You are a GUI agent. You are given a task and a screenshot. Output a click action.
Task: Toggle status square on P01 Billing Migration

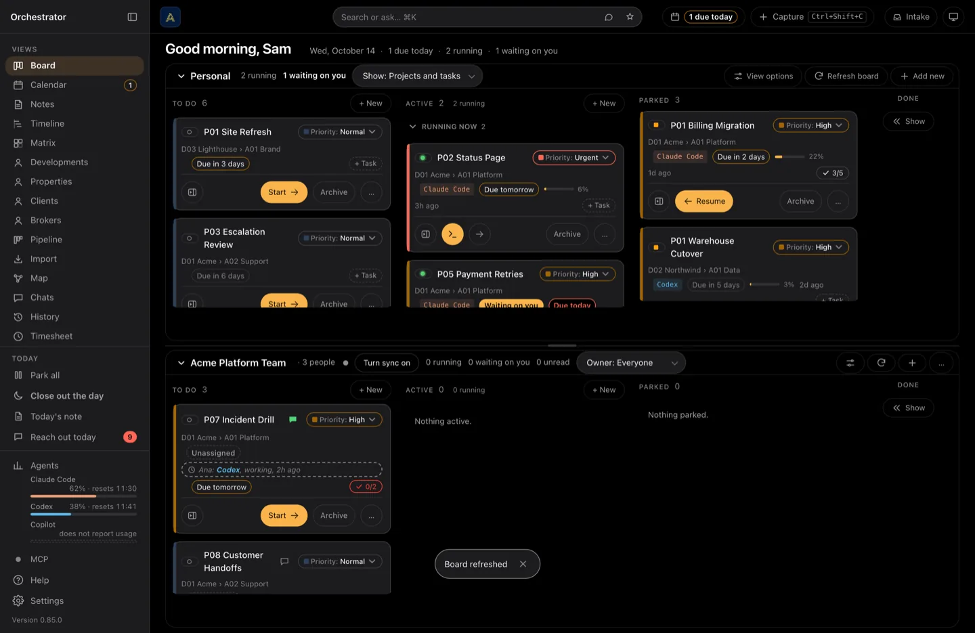coord(656,125)
